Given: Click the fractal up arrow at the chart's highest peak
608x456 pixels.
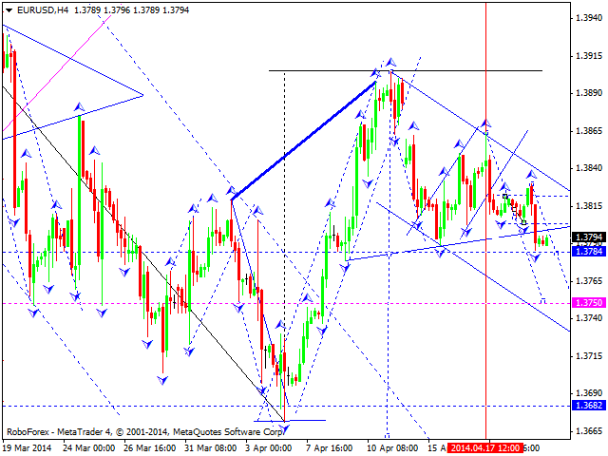Looking at the screenshot, I should 390,62.
